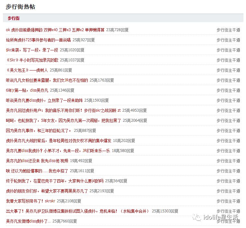Image resolution: width=246 pixels, height=228 pixels.
Task: Click 步行街主干道 beside 'JR们听来乐一乐' post
Action: coord(228,151)
